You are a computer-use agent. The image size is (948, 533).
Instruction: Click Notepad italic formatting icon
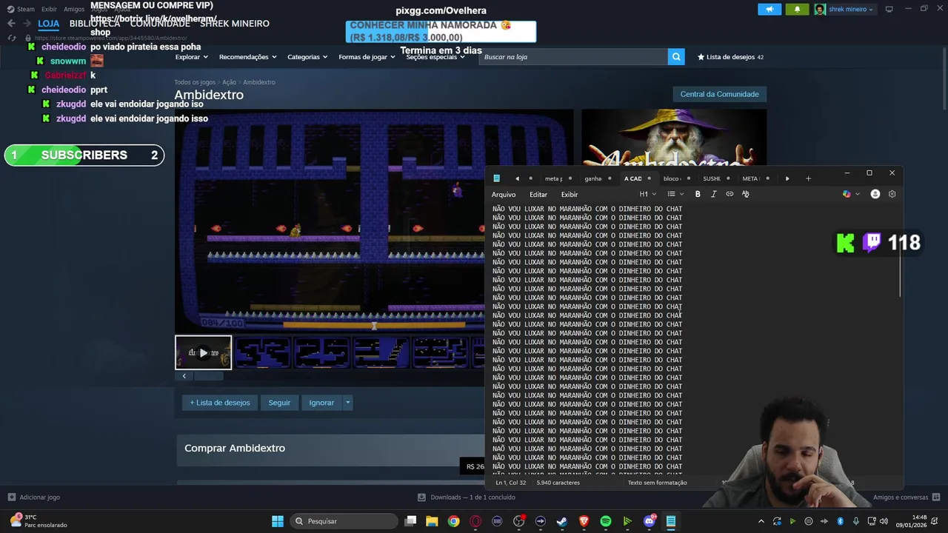[713, 194]
